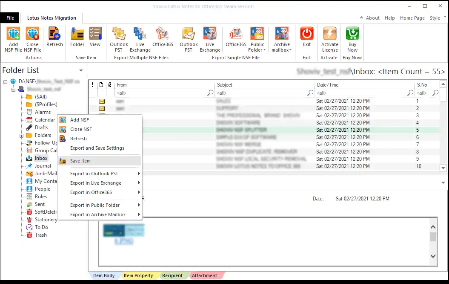Select the To Do folder
This screenshot has height=284, width=449.
41,227
